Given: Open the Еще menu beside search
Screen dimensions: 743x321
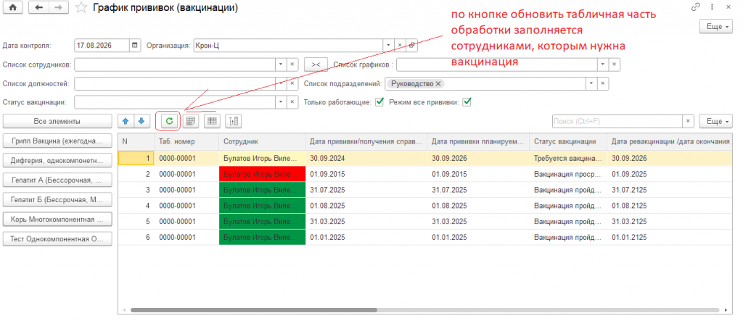Looking at the screenshot, I should click(716, 121).
